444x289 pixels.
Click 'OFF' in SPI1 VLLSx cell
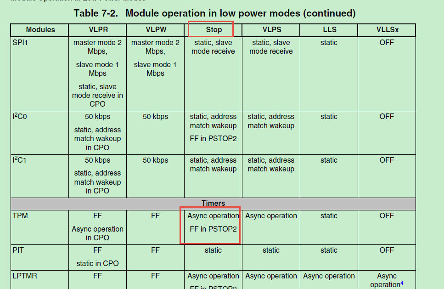(x=387, y=42)
